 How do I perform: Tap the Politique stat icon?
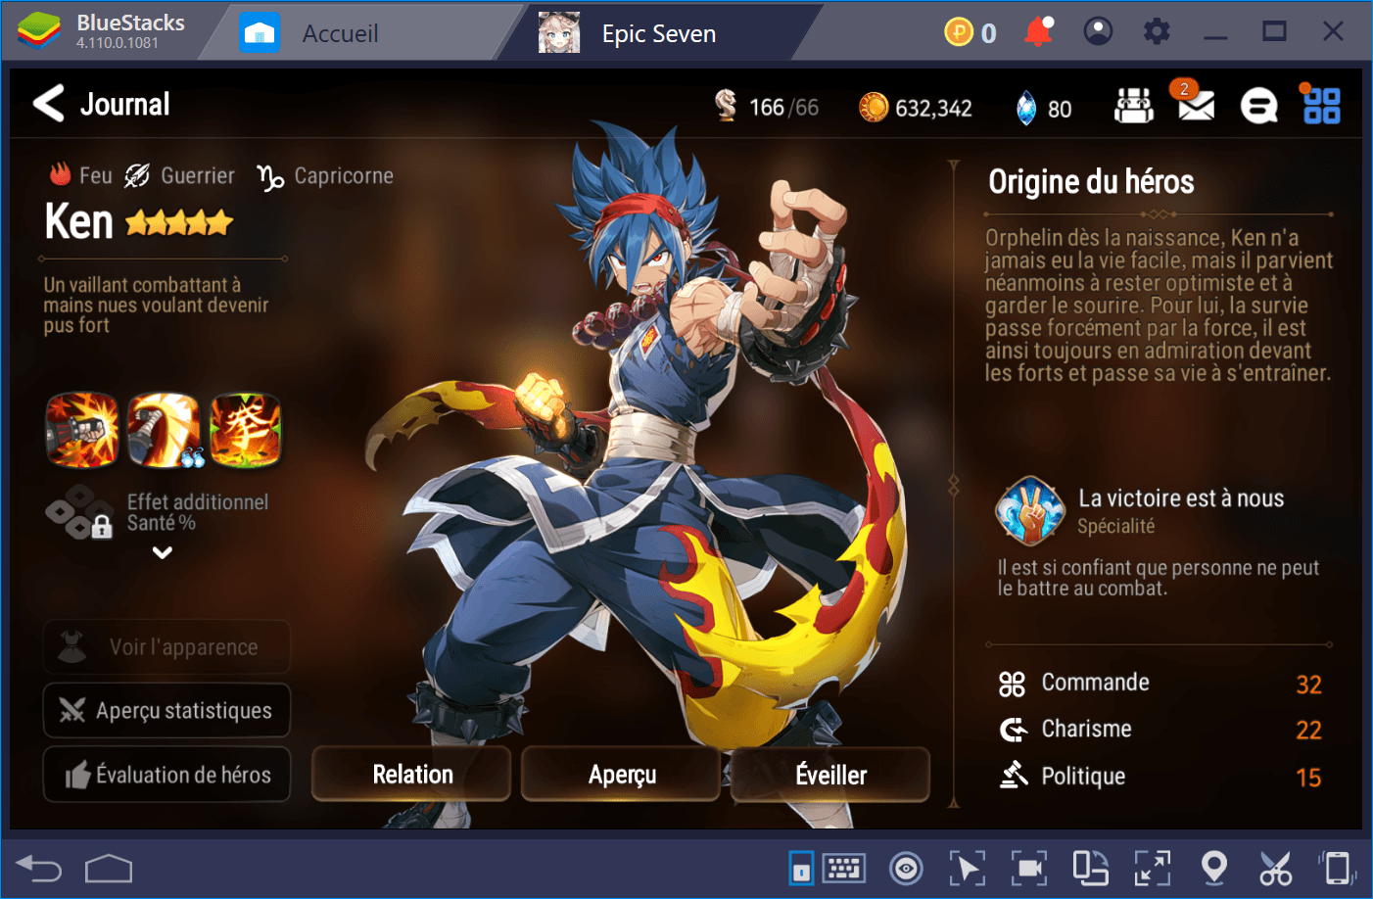1014,776
